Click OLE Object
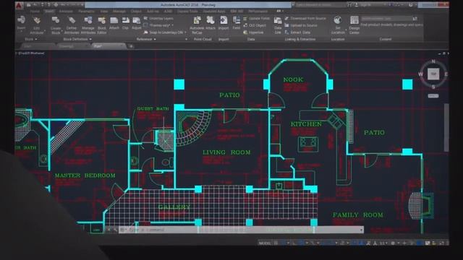This screenshot has width=463, height=260. pos(254,25)
